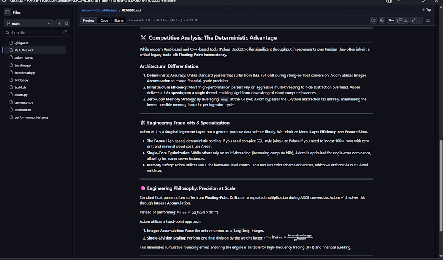Open baseline.py in file list
Screen dimensions: 443x260
click(23, 66)
